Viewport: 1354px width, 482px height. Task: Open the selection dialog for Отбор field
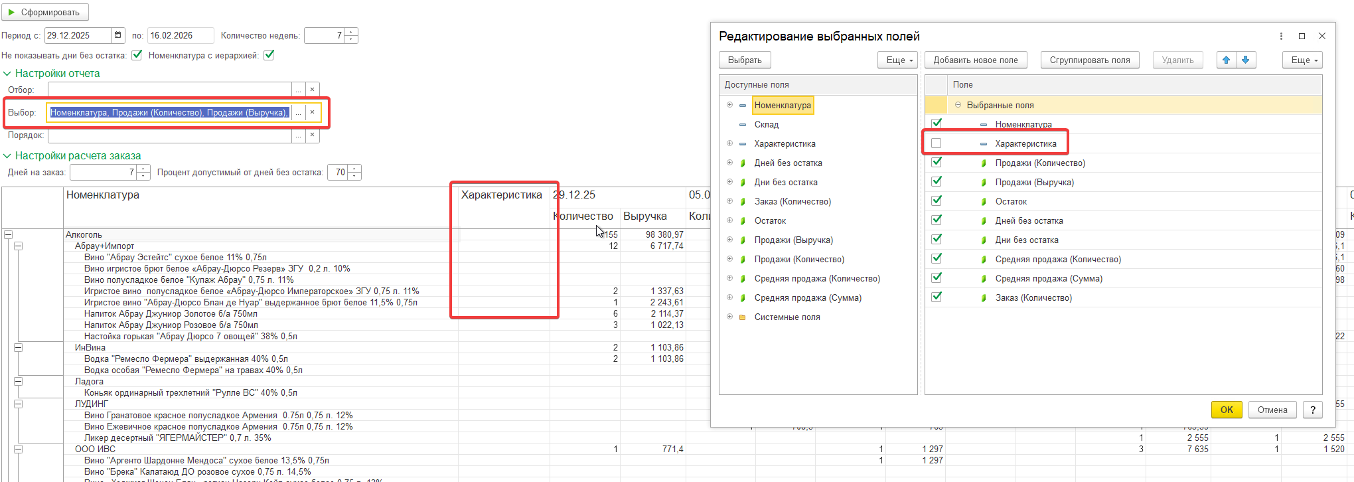pyautogui.click(x=298, y=90)
